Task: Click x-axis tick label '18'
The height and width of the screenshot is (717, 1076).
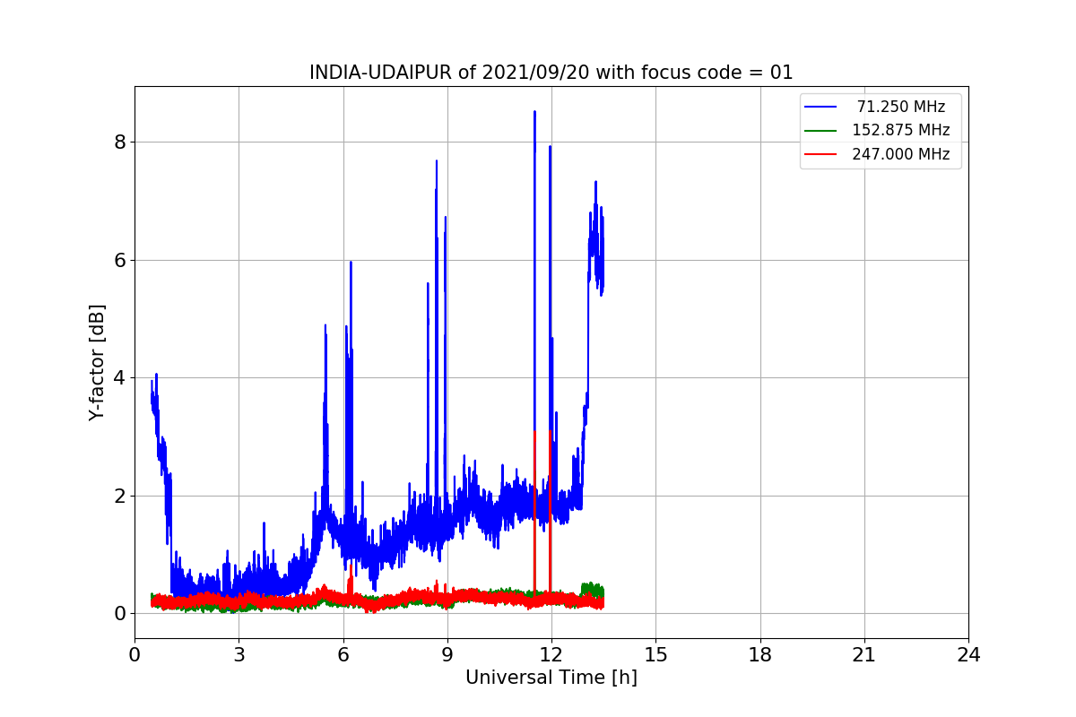Action: click(760, 655)
